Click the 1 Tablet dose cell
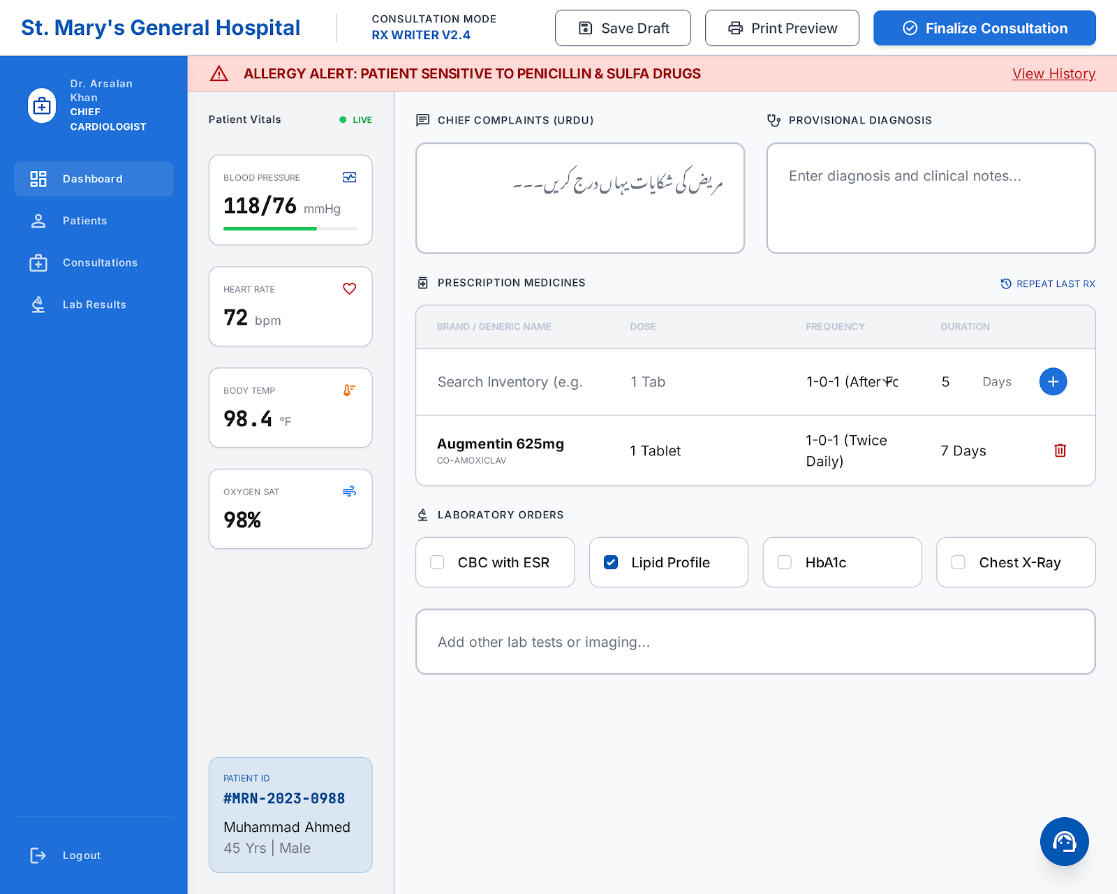1117x894 pixels. tap(655, 450)
